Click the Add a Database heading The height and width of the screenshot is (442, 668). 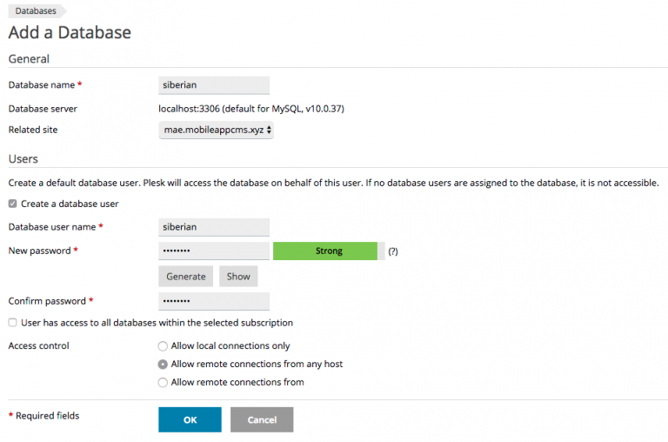pyautogui.click(x=70, y=33)
